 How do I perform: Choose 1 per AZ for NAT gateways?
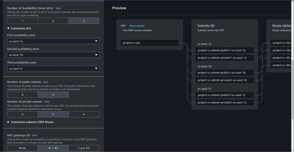84,148
